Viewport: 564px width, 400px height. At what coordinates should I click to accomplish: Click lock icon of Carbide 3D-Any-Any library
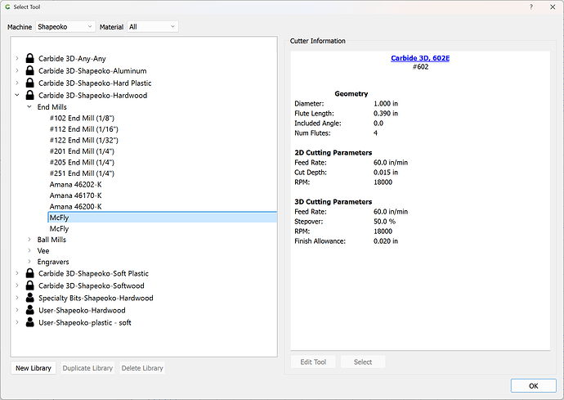pyautogui.click(x=30, y=58)
